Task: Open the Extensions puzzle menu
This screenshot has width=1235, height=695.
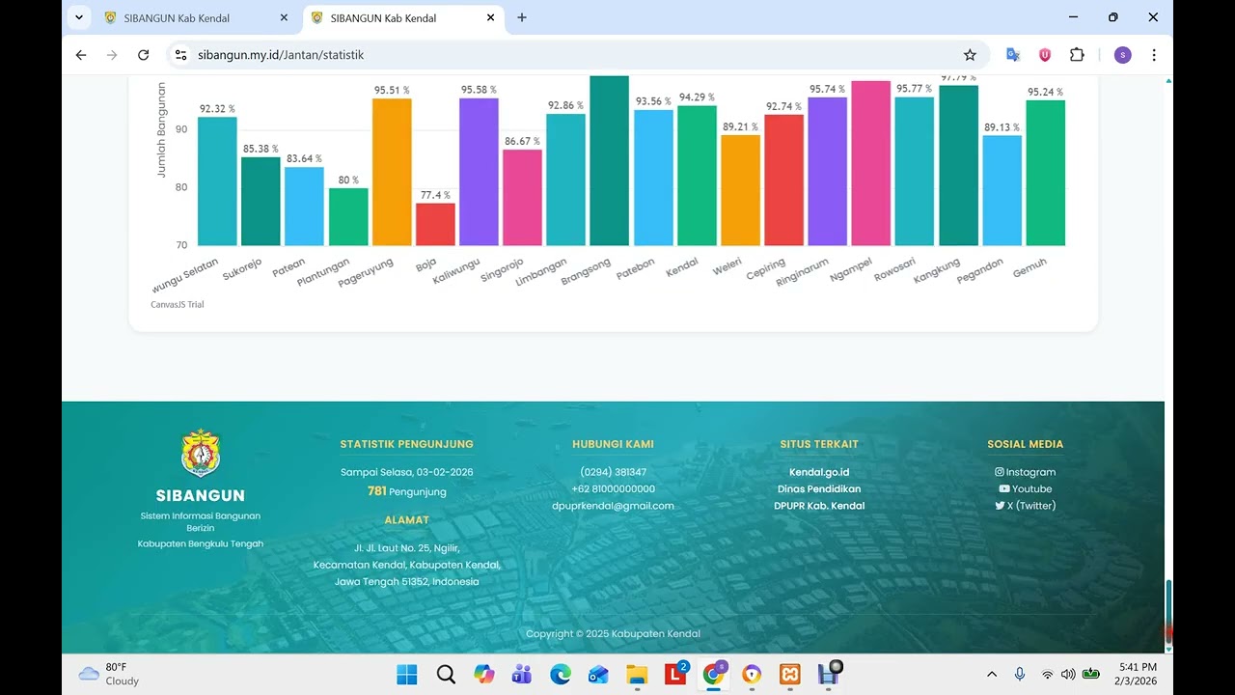Action: click(1077, 55)
